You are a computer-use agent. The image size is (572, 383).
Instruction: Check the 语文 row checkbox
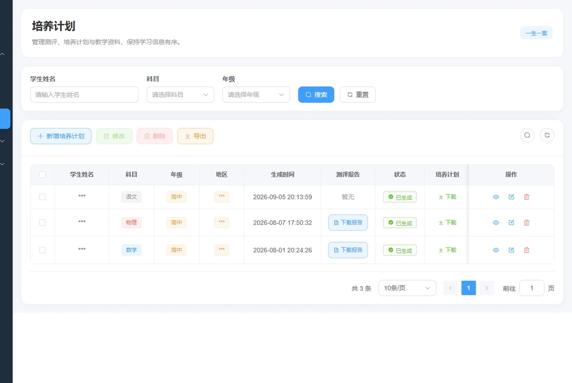[43, 197]
